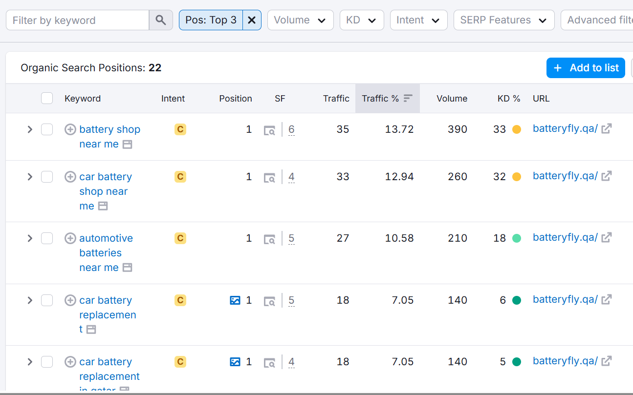Viewport: 633px width, 395px height.
Task: Open first batteryfly.qa via external link icon
Action: [x=606, y=128]
